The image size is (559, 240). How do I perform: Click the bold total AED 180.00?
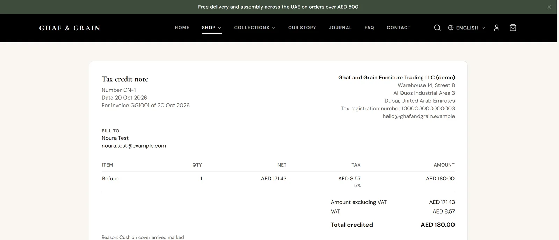tap(438, 225)
